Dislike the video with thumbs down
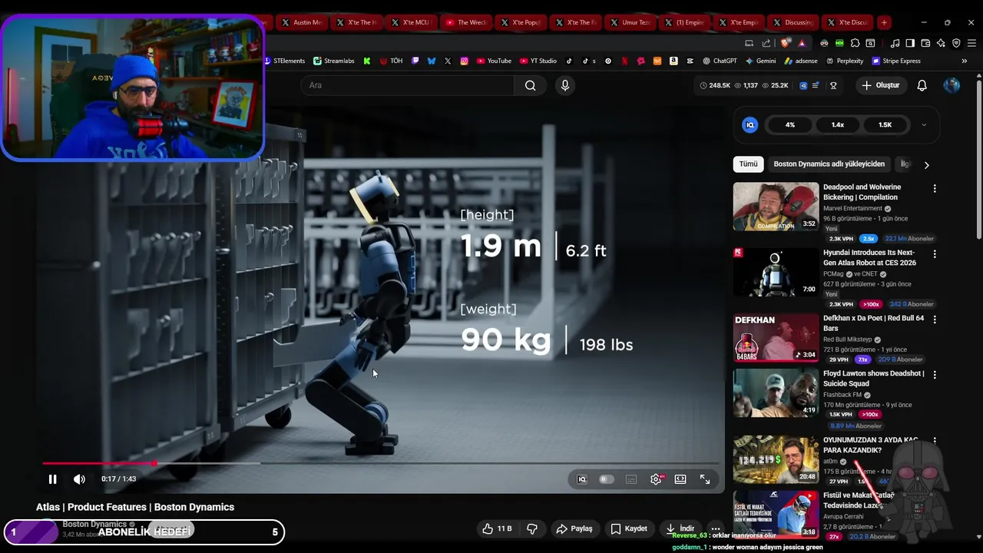 pos(531,528)
